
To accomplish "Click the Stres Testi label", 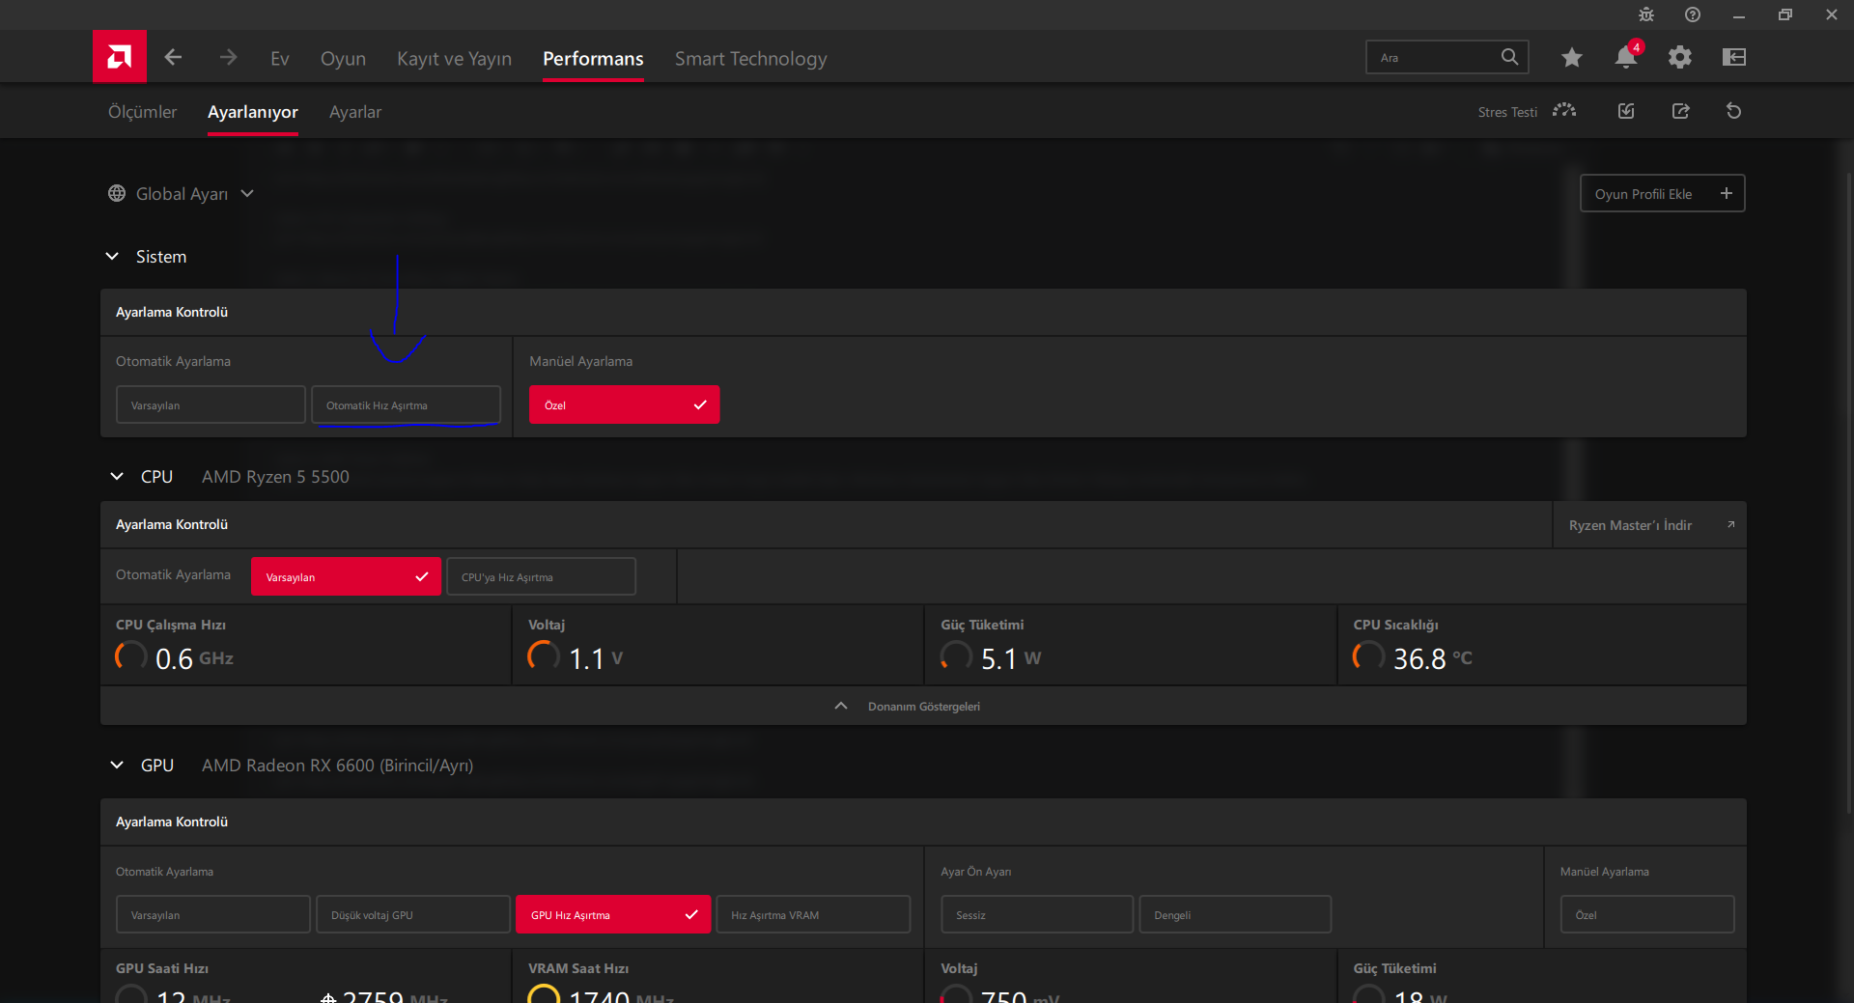I will pyautogui.click(x=1507, y=112).
